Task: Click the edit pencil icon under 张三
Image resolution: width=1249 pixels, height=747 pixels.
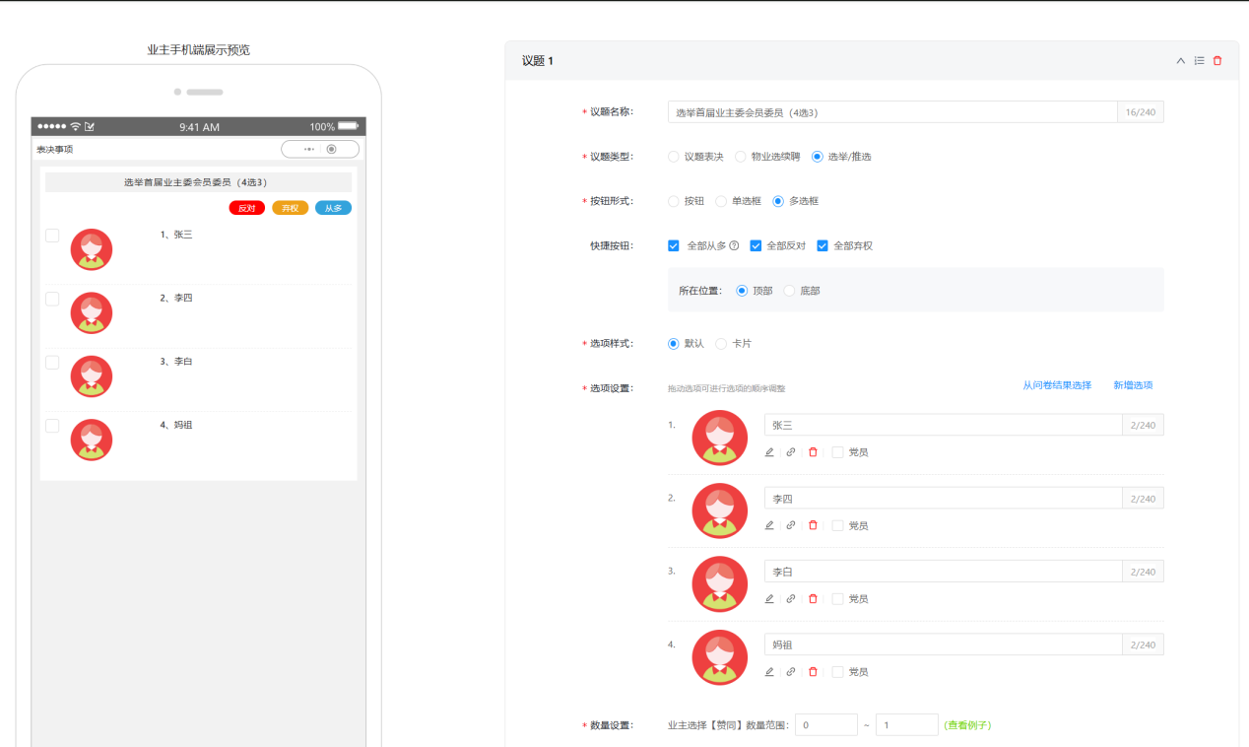Action: click(x=769, y=452)
